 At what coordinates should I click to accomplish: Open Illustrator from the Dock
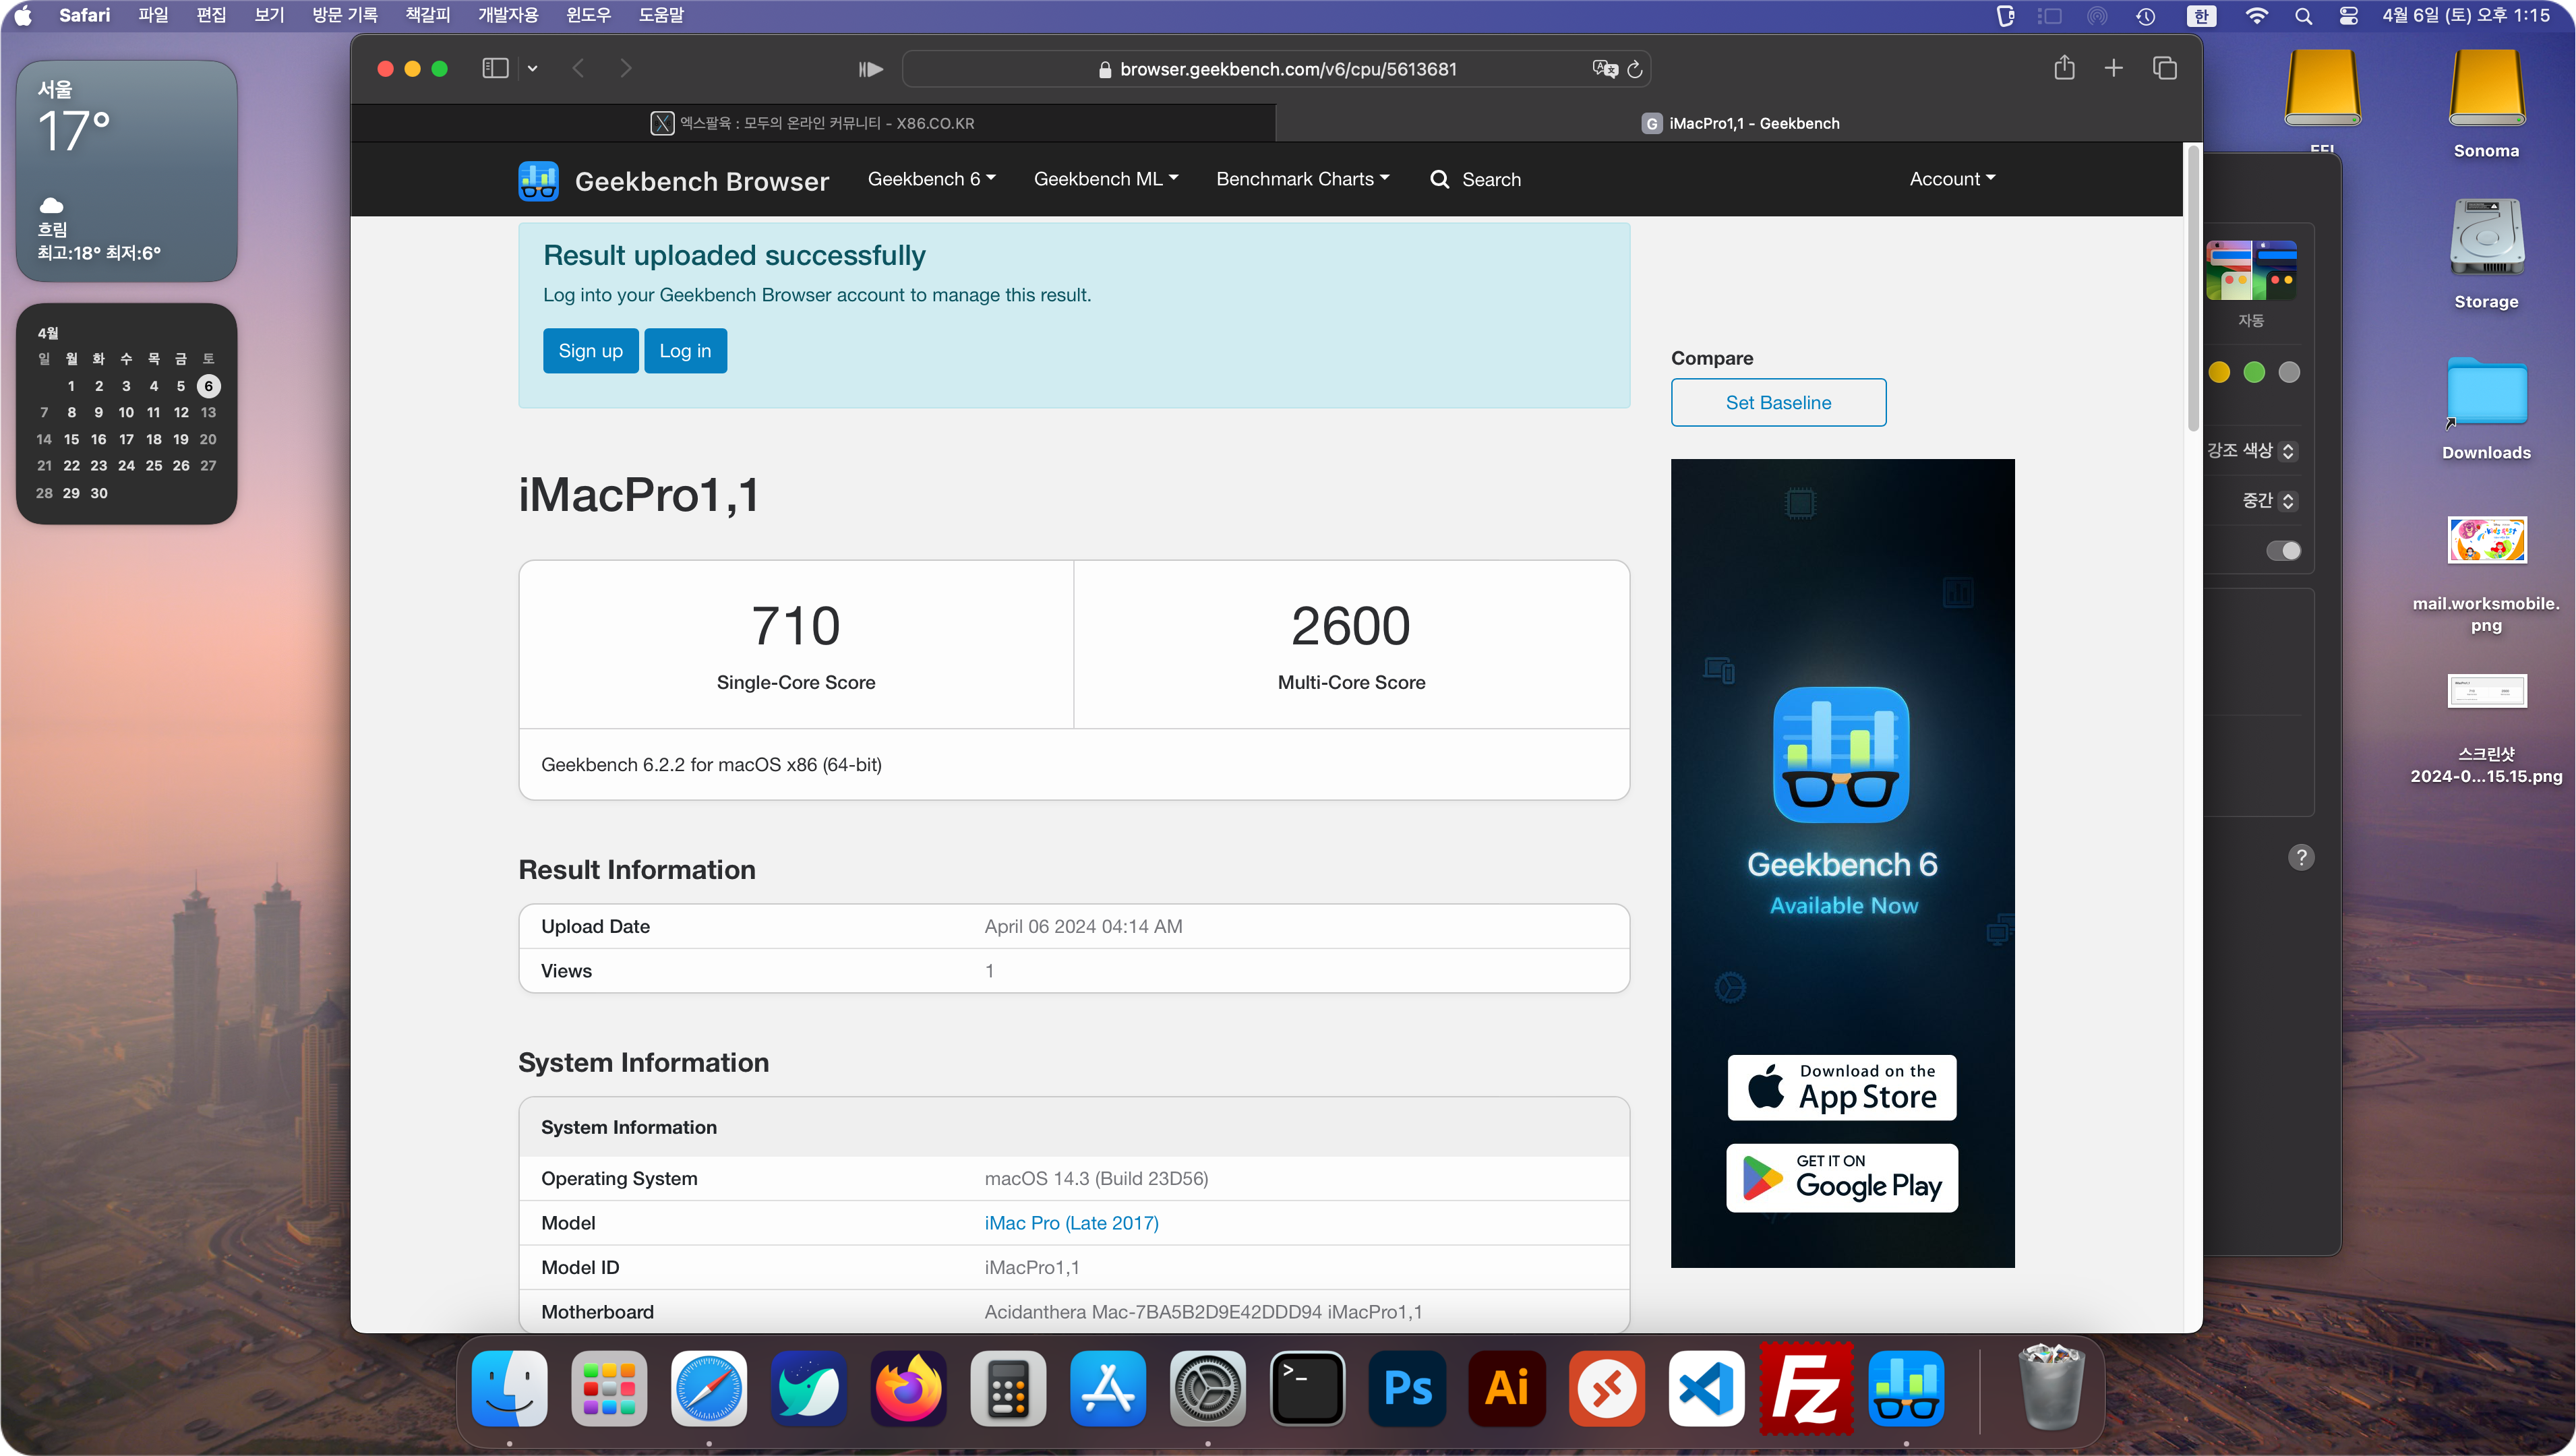(x=1507, y=1388)
